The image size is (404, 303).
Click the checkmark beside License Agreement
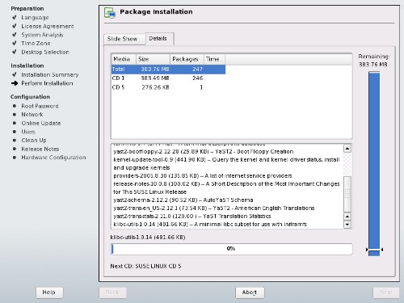[15, 26]
